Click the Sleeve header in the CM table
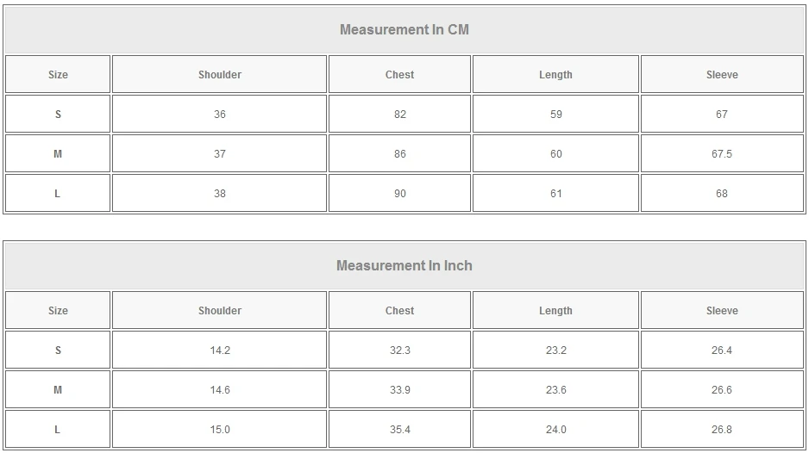This screenshot has height=453, width=809. (x=722, y=75)
